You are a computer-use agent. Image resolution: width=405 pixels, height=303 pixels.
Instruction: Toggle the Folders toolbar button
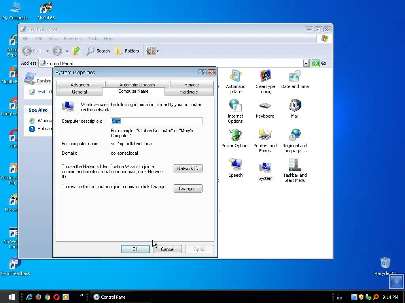[127, 51]
